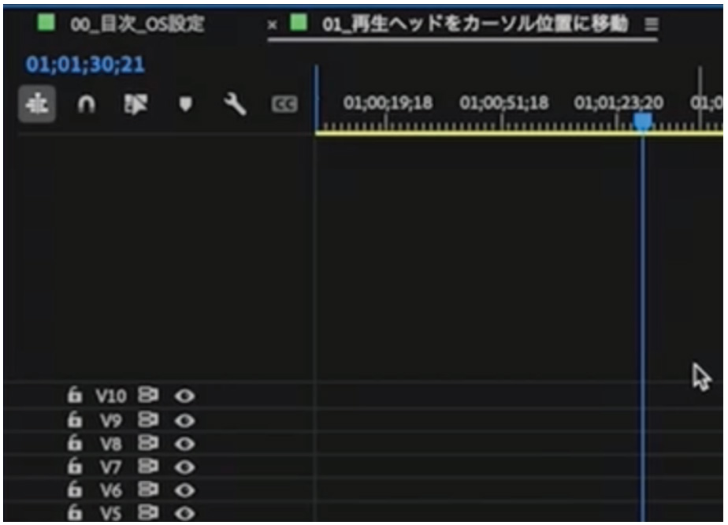Open panel menu beside sequence 01 tab

click(x=651, y=24)
